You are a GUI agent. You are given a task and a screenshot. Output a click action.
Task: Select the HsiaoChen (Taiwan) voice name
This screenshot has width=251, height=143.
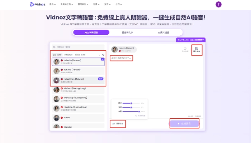point(74,79)
